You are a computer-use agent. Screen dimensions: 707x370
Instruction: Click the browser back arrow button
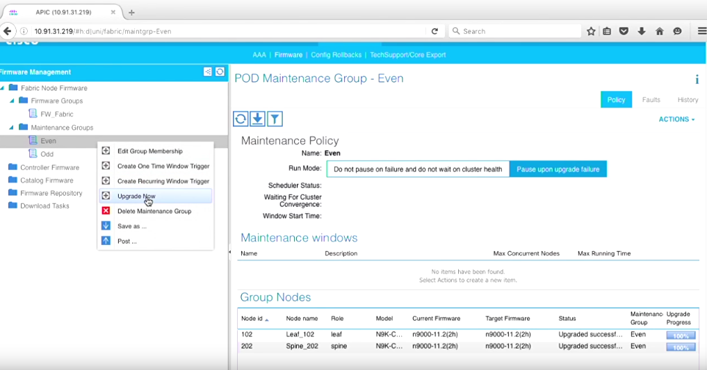point(7,31)
